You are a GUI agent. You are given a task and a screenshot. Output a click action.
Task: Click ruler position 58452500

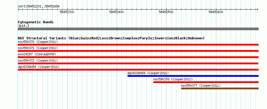pos(166,12)
